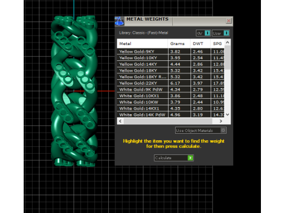Click the Metal Weights scale icon
The image size is (284, 213).
[120, 21]
